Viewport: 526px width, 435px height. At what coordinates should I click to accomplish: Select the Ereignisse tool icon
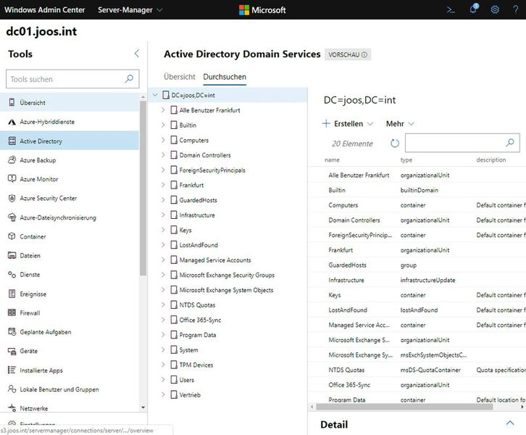(12, 294)
